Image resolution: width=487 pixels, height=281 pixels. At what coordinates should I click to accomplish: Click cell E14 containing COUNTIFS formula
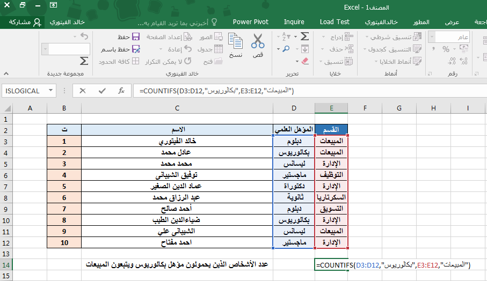click(x=331, y=265)
